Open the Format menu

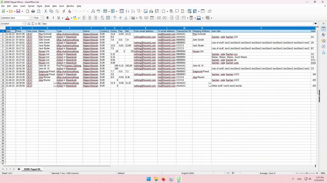[x=31, y=6]
